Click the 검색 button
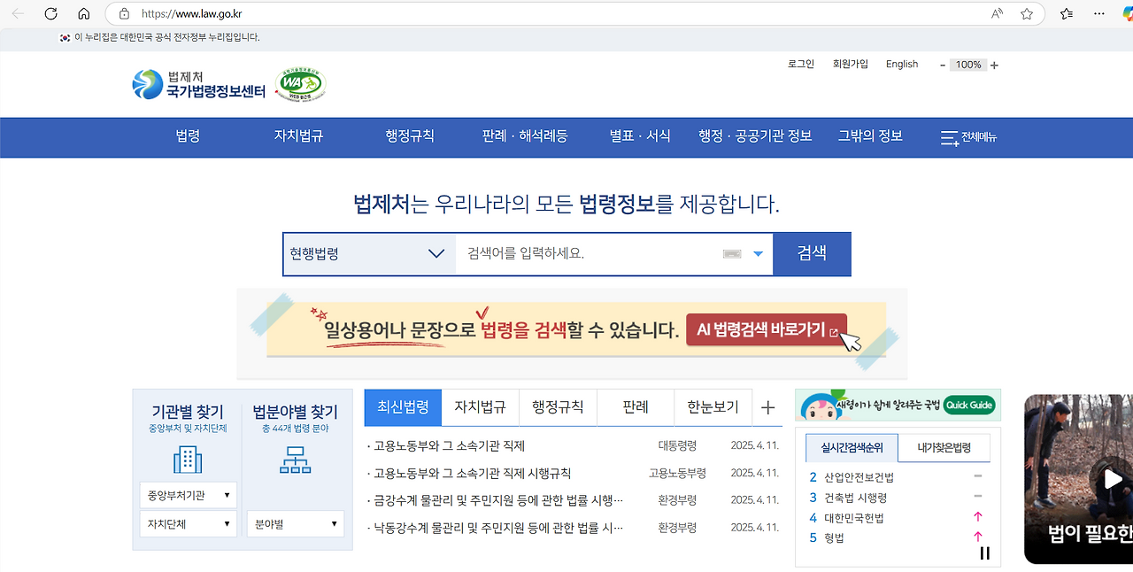Screen dimensions: 1133x572 [x=812, y=254]
